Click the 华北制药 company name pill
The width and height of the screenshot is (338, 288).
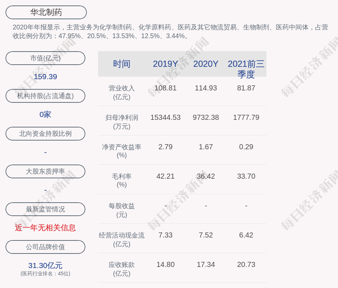coord(46,12)
